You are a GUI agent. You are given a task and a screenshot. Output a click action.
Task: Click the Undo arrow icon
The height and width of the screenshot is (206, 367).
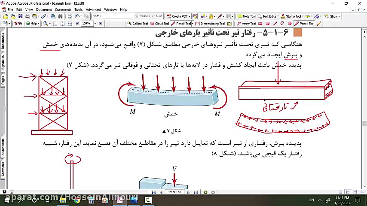click(77, 16)
